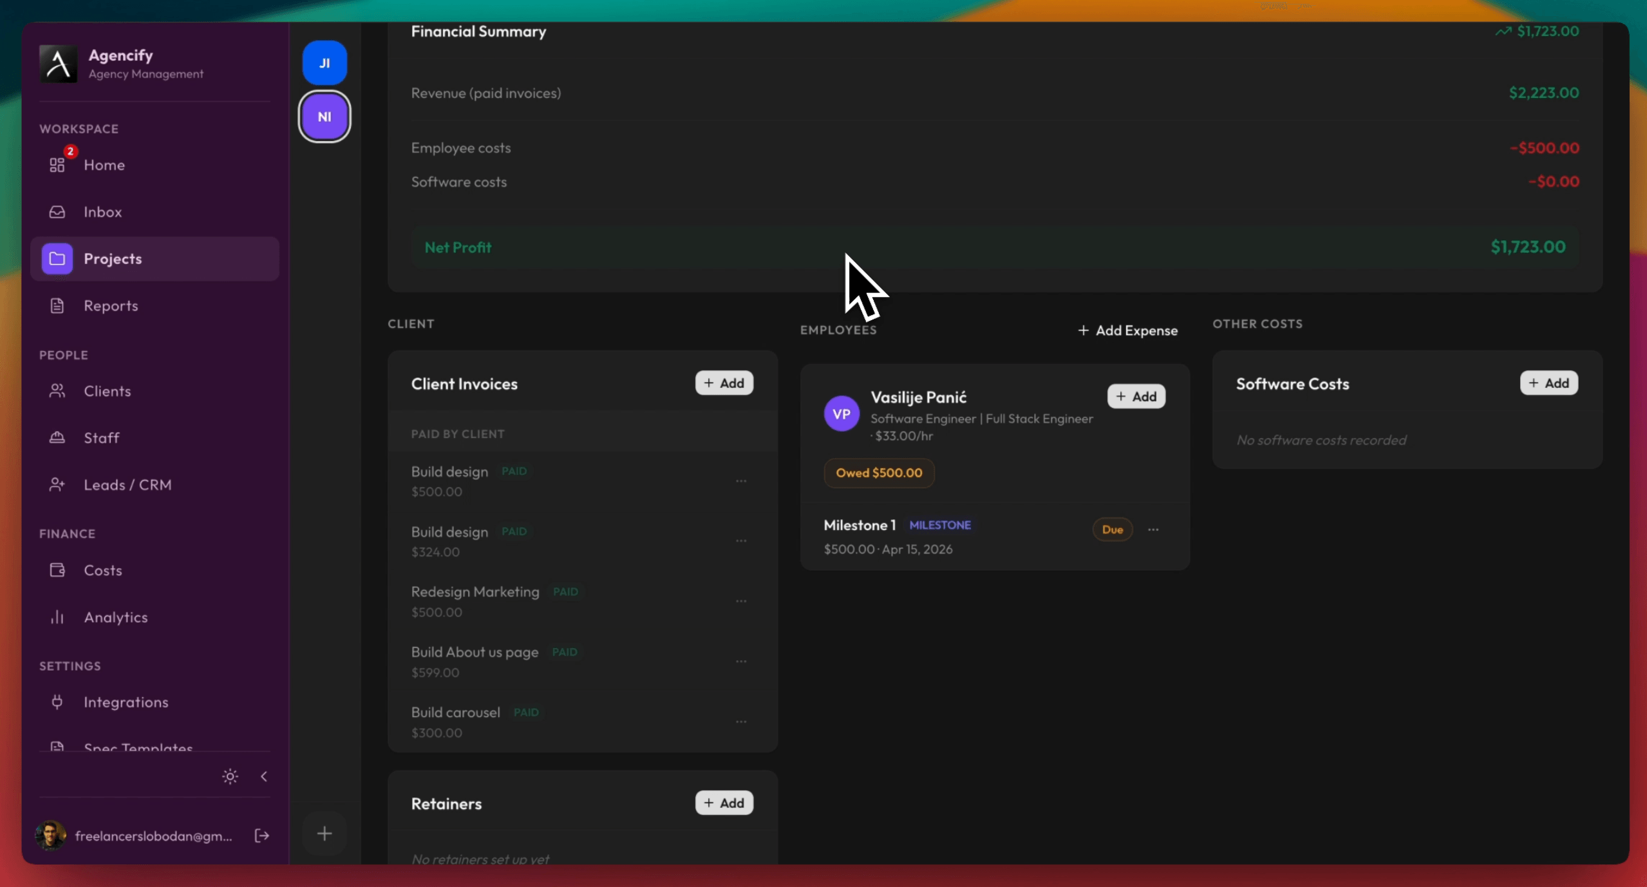Switch to the JI workspace
1647x887 pixels.
tap(325, 62)
